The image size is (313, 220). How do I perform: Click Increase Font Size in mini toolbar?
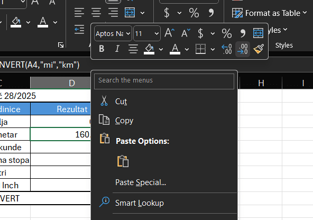pos(169,33)
